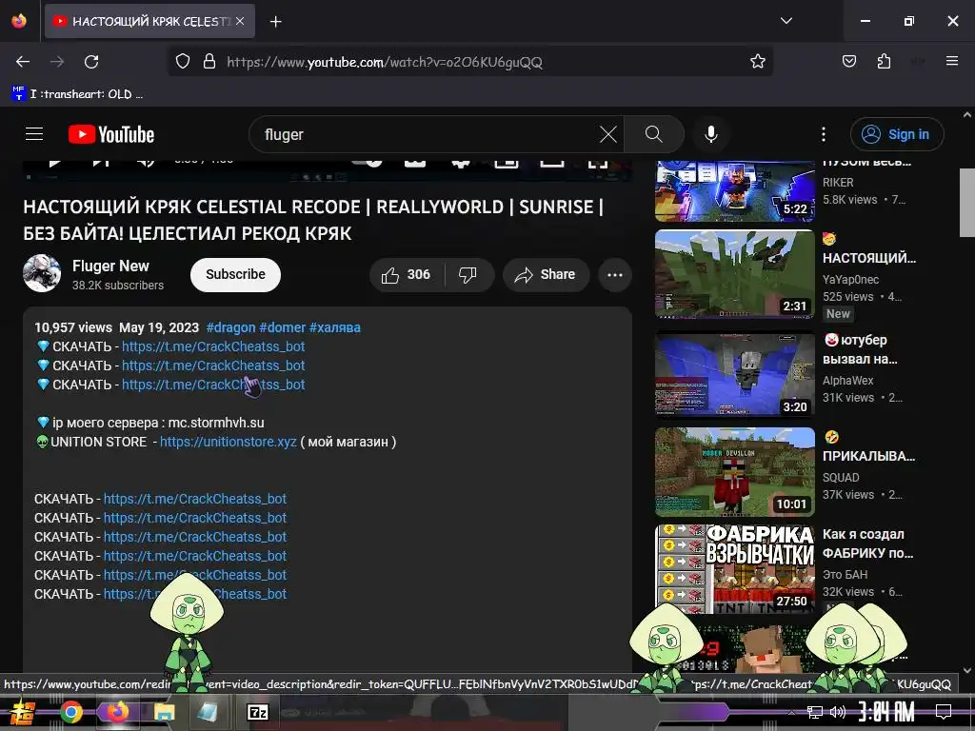Open the unitionstore.xyz link
Screen dimensions: 975x731
coord(229,442)
